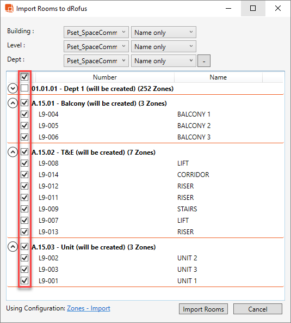The image size is (291, 323).
Task: Open the Level Name only dropdown
Action: [x=164, y=46]
